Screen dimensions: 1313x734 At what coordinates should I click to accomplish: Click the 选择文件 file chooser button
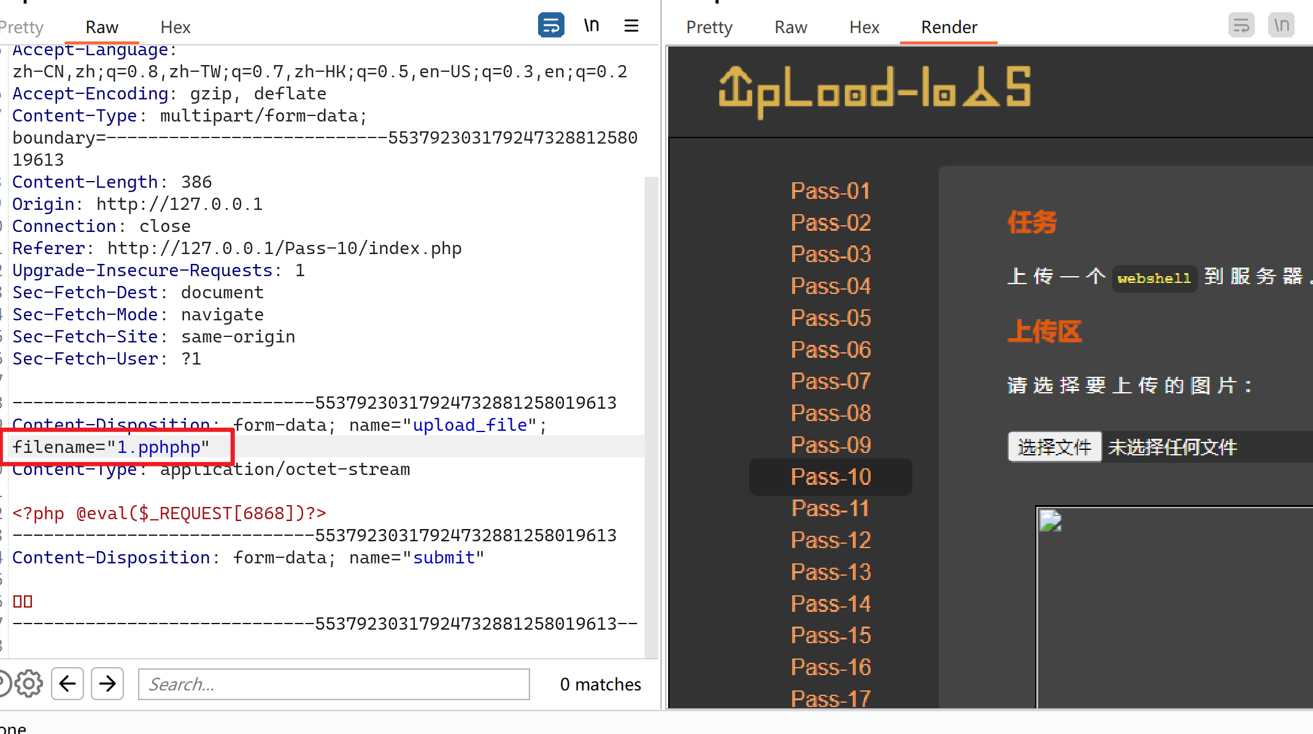coord(1055,447)
